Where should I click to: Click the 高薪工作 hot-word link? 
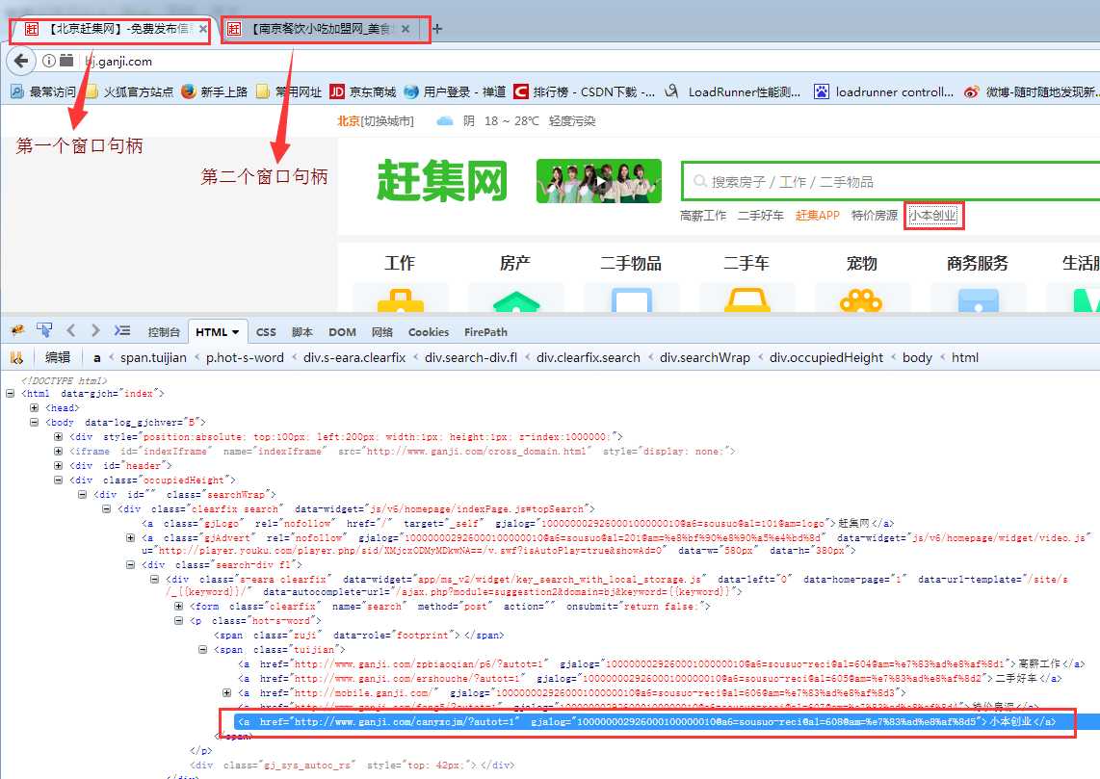tap(703, 216)
